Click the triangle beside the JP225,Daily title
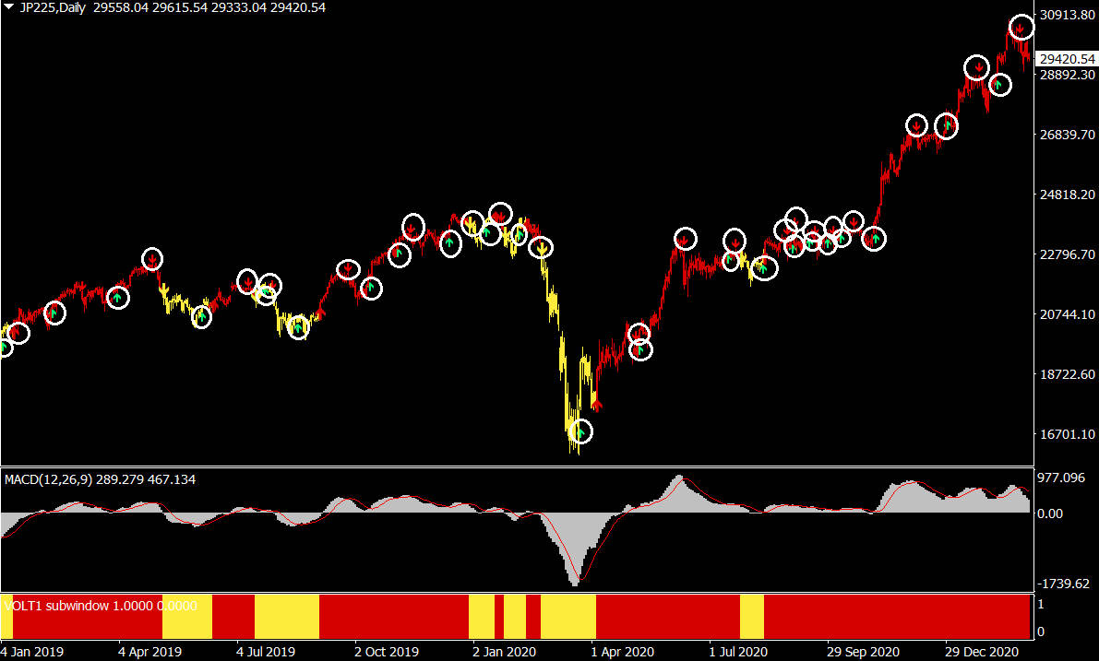This screenshot has width=1099, height=661. pyautogui.click(x=9, y=7)
